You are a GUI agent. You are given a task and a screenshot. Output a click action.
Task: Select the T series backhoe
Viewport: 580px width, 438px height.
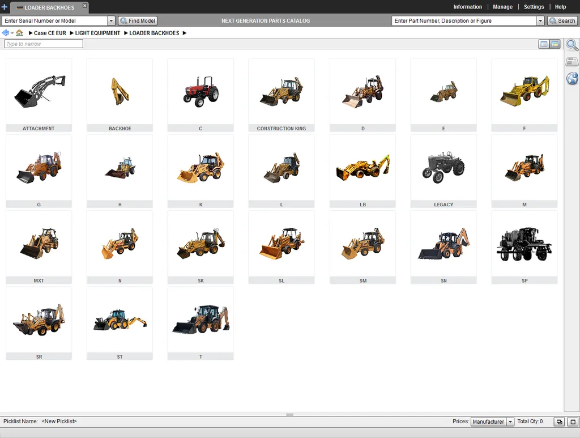click(x=201, y=324)
